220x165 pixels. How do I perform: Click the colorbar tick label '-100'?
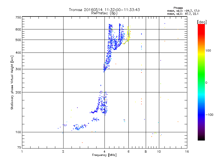click(x=209, y=115)
